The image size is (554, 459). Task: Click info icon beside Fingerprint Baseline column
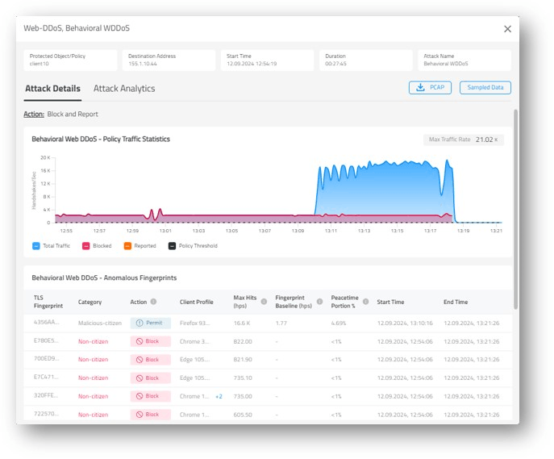319,302
